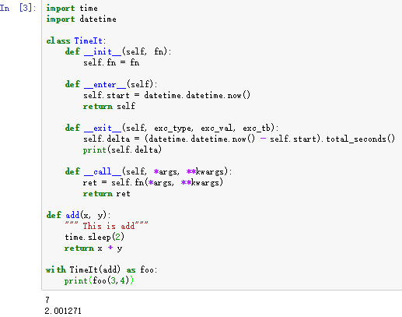Click 'datetime.datetime.now()' in __enter__

tap(198, 95)
